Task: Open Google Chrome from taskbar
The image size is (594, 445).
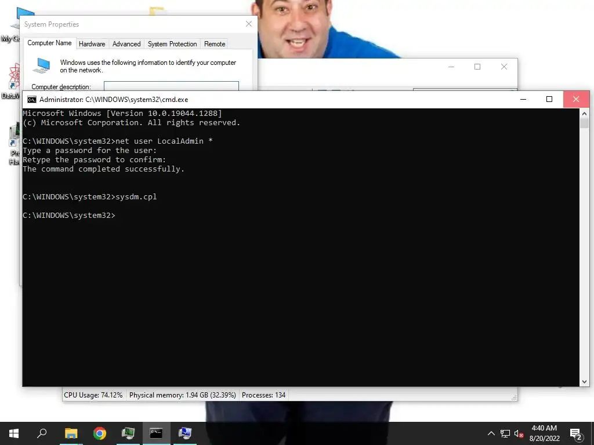Action: (x=100, y=433)
